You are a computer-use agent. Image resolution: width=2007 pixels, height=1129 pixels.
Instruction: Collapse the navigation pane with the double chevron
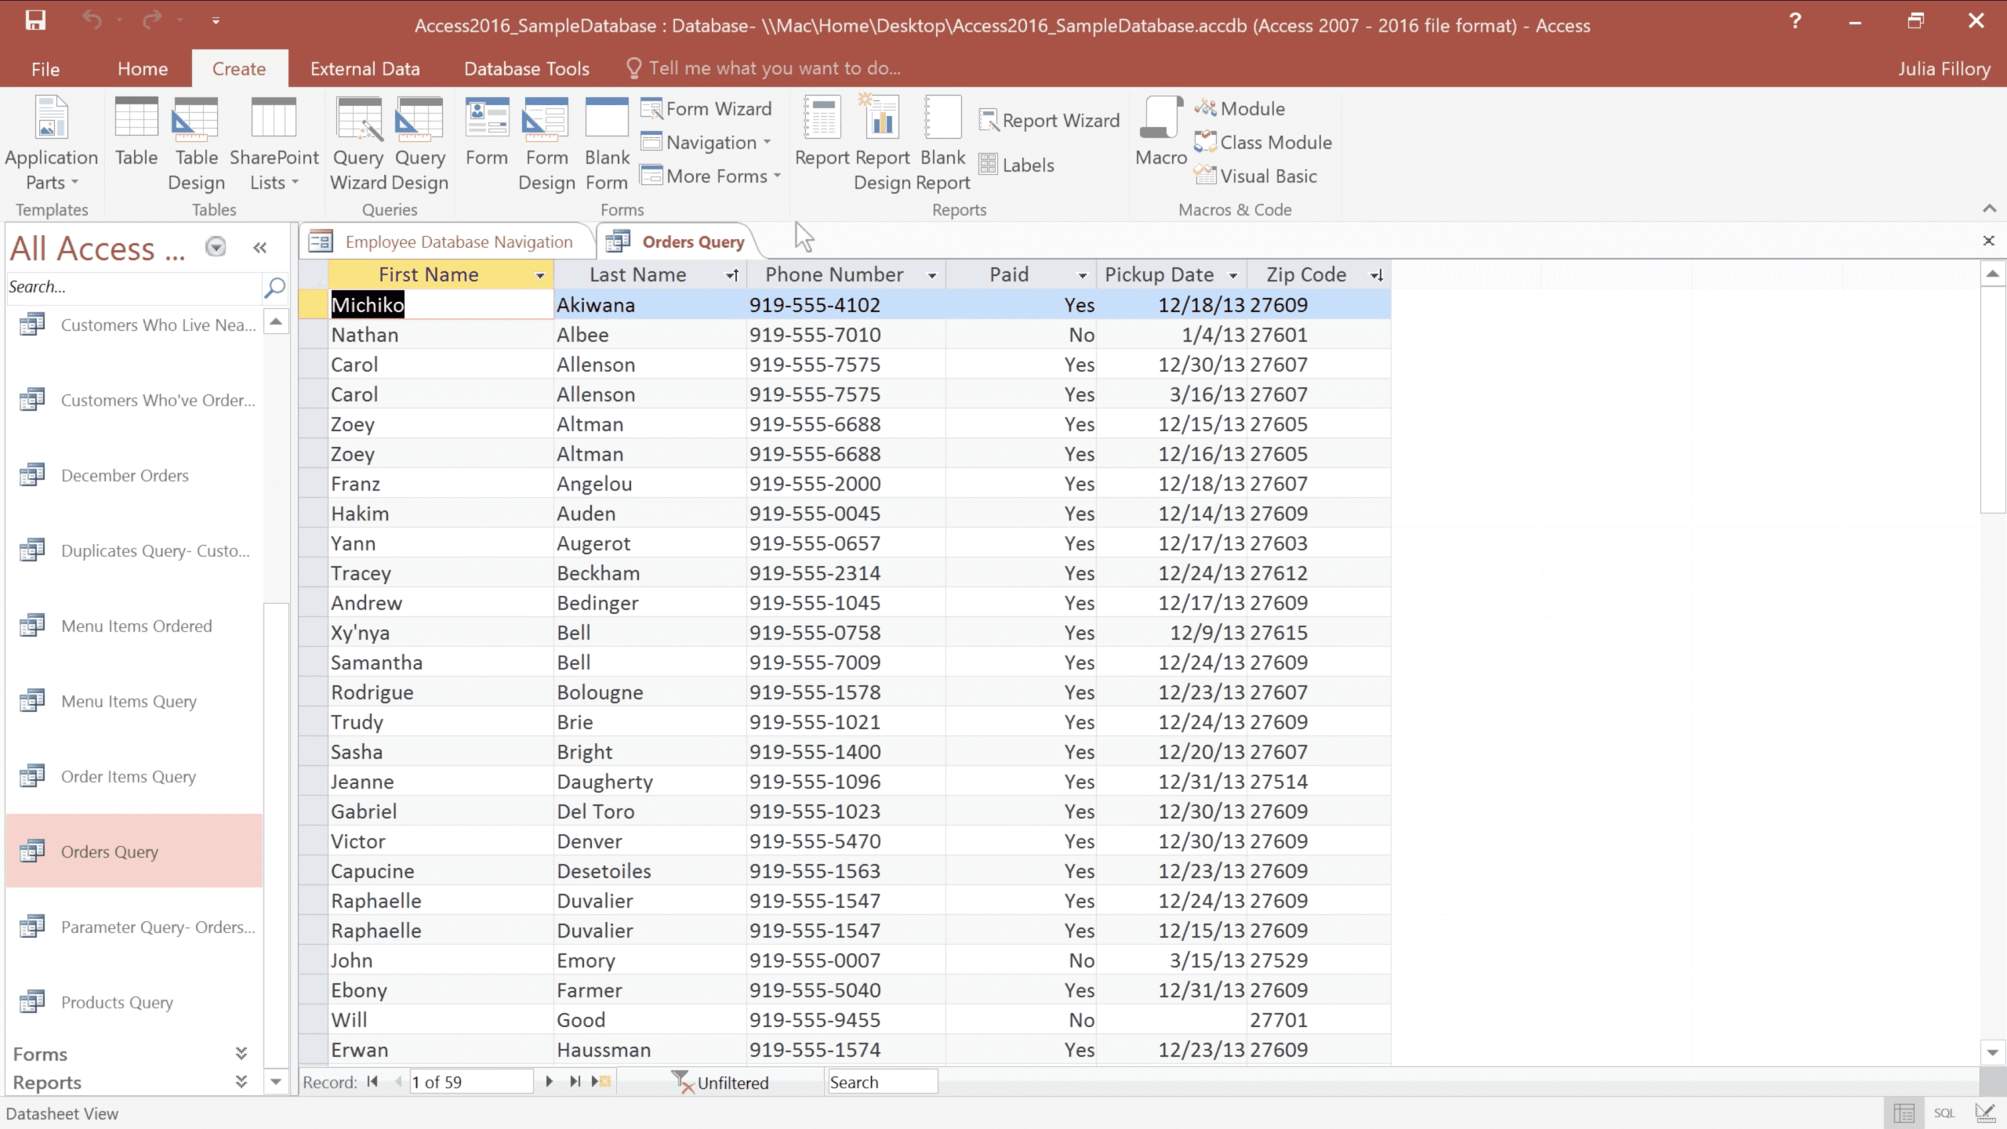point(259,248)
